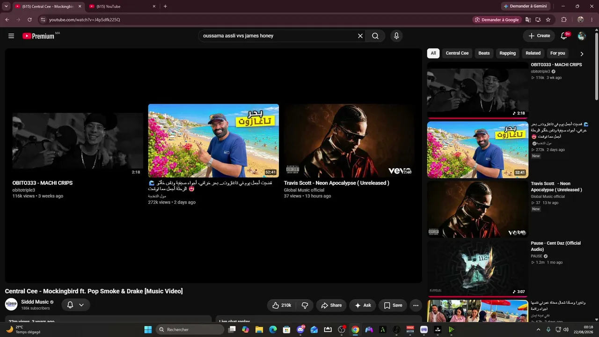Open the Windows Start menu
The height and width of the screenshot is (337, 599).
tap(148, 330)
